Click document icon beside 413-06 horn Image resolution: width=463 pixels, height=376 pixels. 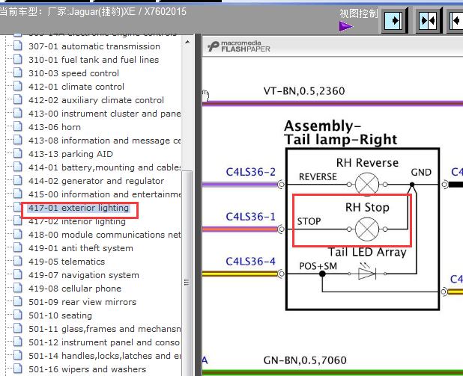18,126
